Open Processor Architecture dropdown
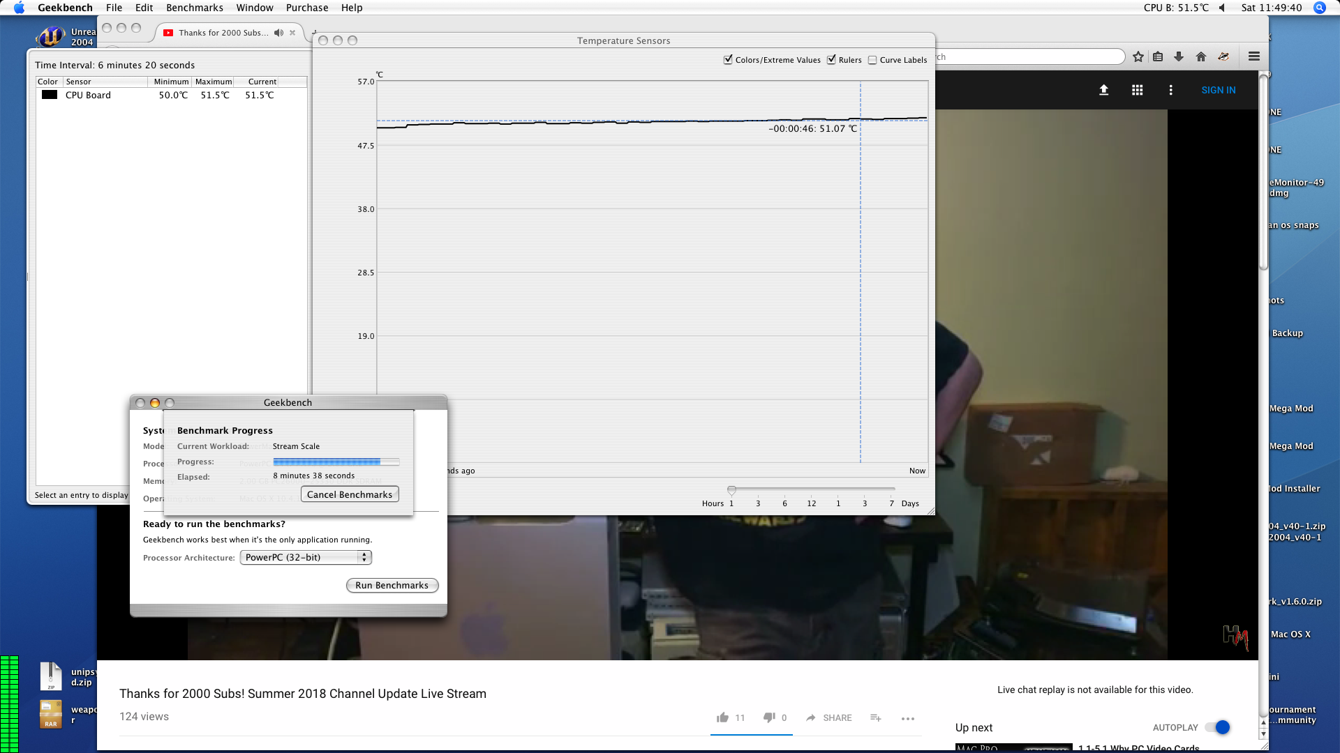The height and width of the screenshot is (753, 1340). click(306, 557)
